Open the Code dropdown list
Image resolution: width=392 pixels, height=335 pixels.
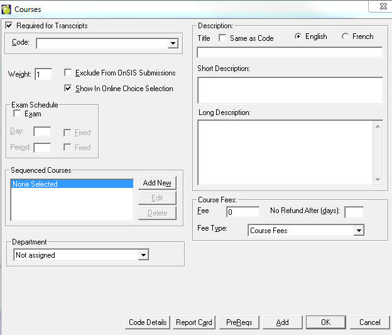tap(172, 44)
